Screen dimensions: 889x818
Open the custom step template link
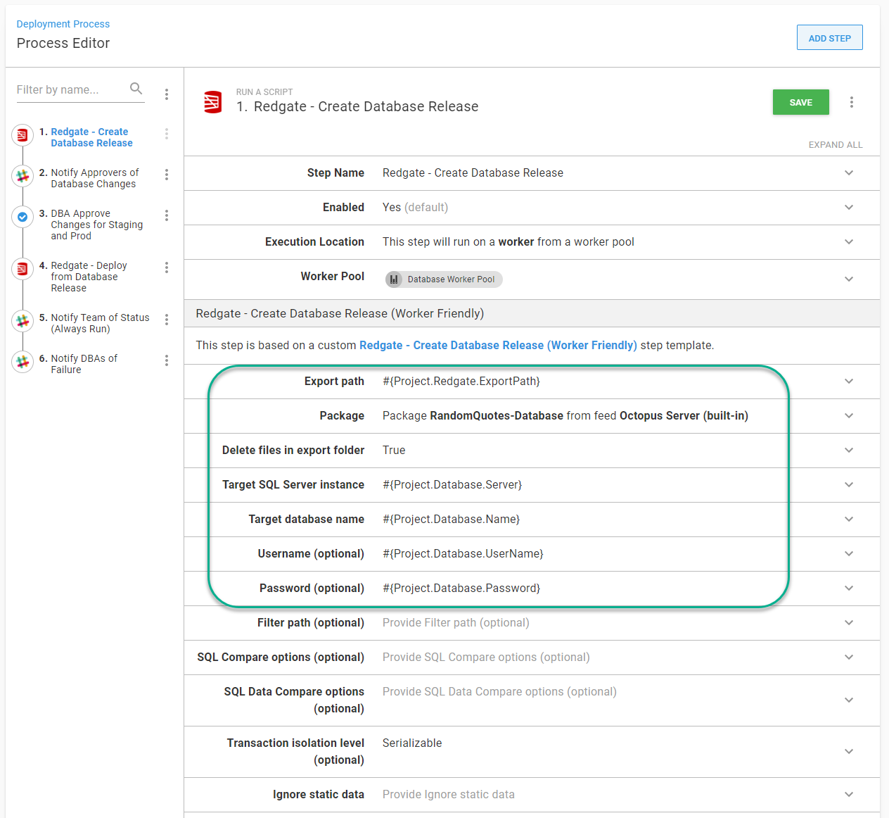click(498, 346)
